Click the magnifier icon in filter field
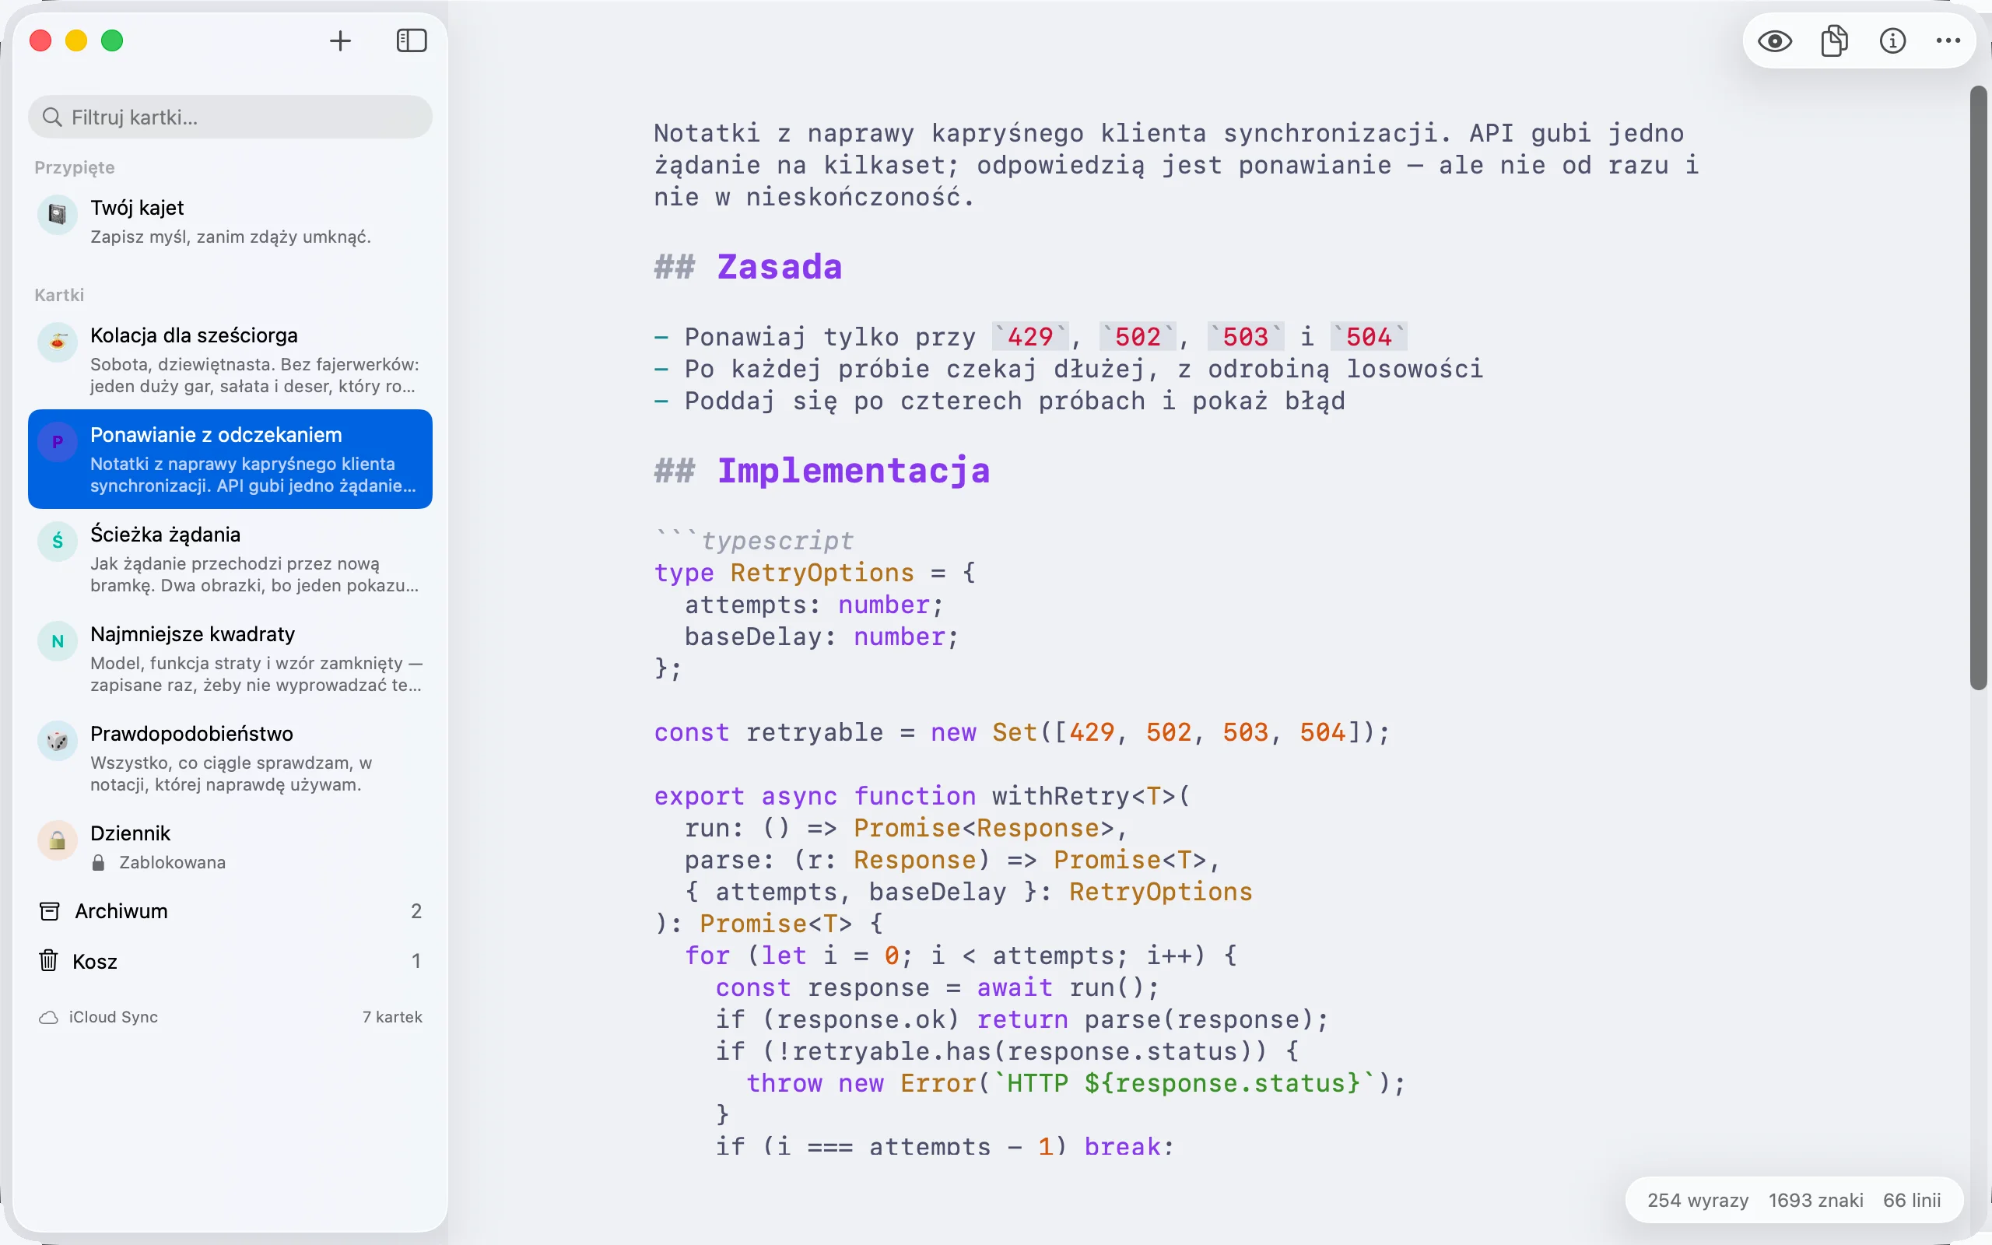1992x1245 pixels. point(52,117)
